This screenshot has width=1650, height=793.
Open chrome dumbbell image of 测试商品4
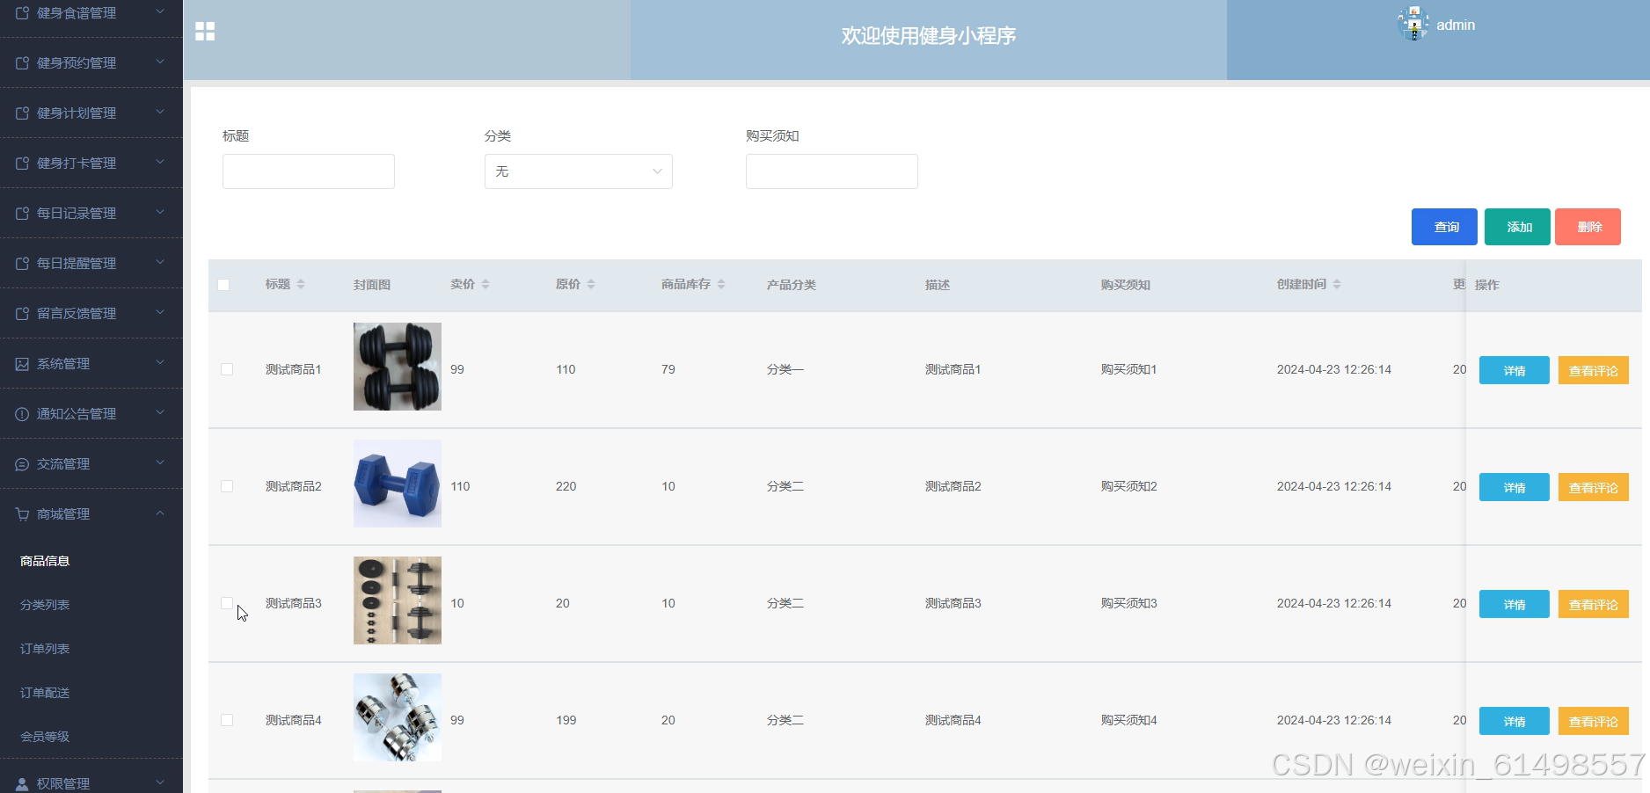point(398,717)
